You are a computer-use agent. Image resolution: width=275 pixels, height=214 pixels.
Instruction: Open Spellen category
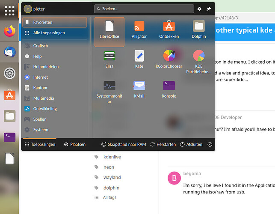tap(55, 119)
